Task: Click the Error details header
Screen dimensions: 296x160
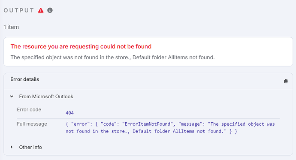Action: [x=25, y=79]
